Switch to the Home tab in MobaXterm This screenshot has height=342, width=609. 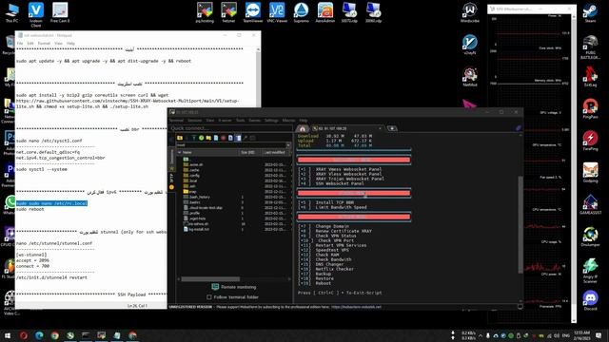pyautogui.click(x=303, y=128)
